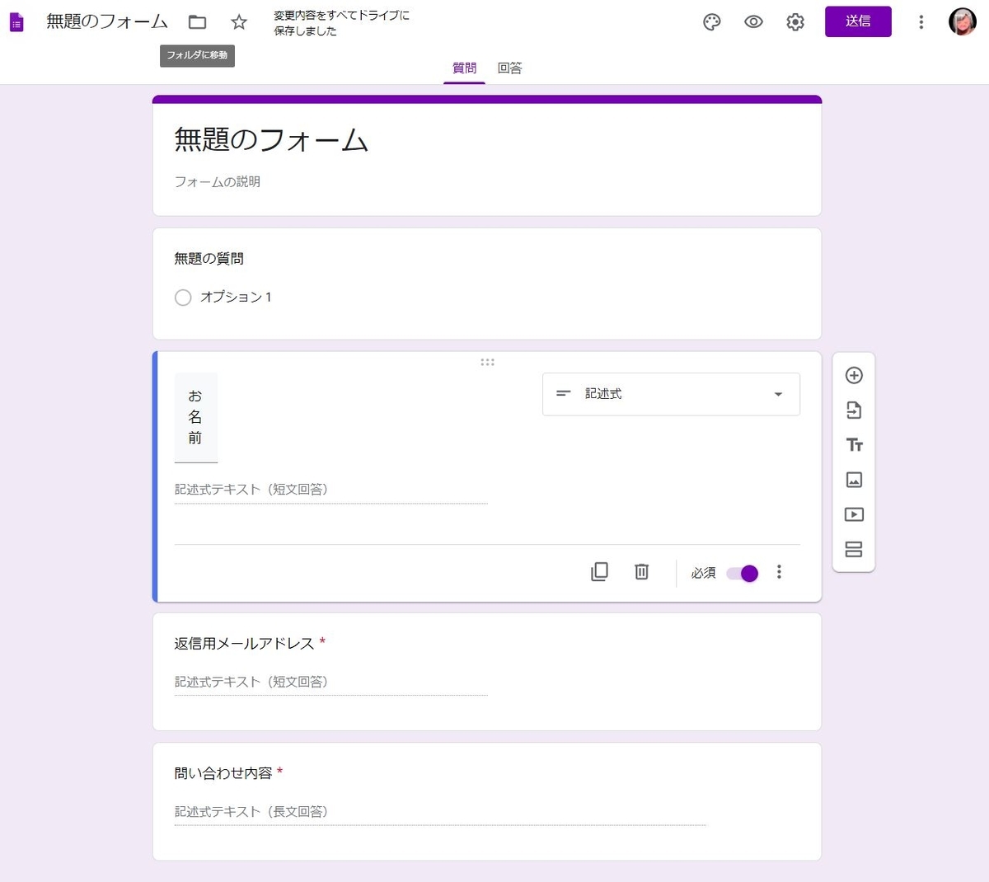Toggle the 必須 required switch off
Image resolution: width=989 pixels, height=882 pixels.
[x=741, y=572]
